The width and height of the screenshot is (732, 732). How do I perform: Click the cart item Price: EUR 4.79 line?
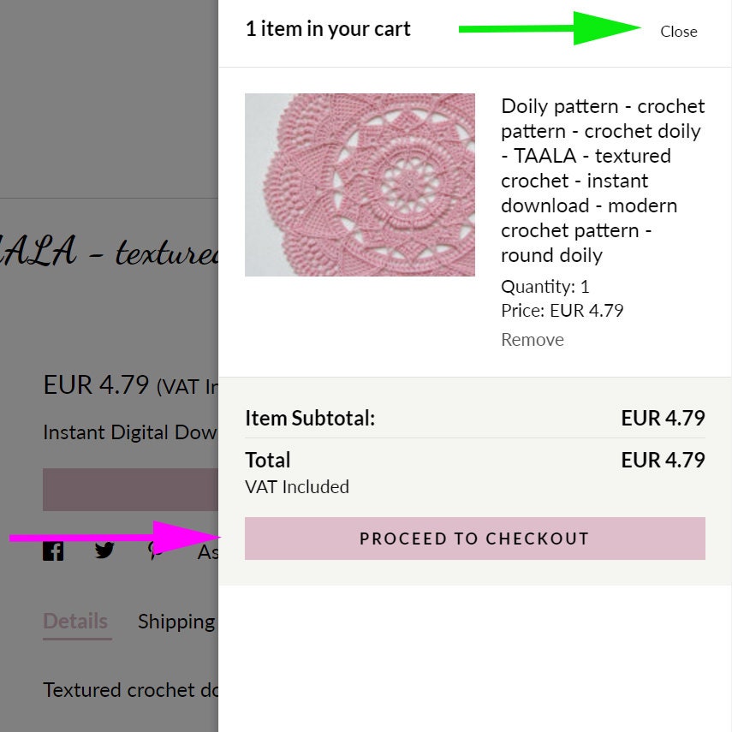(x=562, y=311)
